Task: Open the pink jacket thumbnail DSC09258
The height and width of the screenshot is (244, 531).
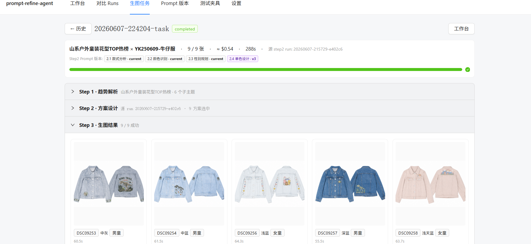Action: 430,184
